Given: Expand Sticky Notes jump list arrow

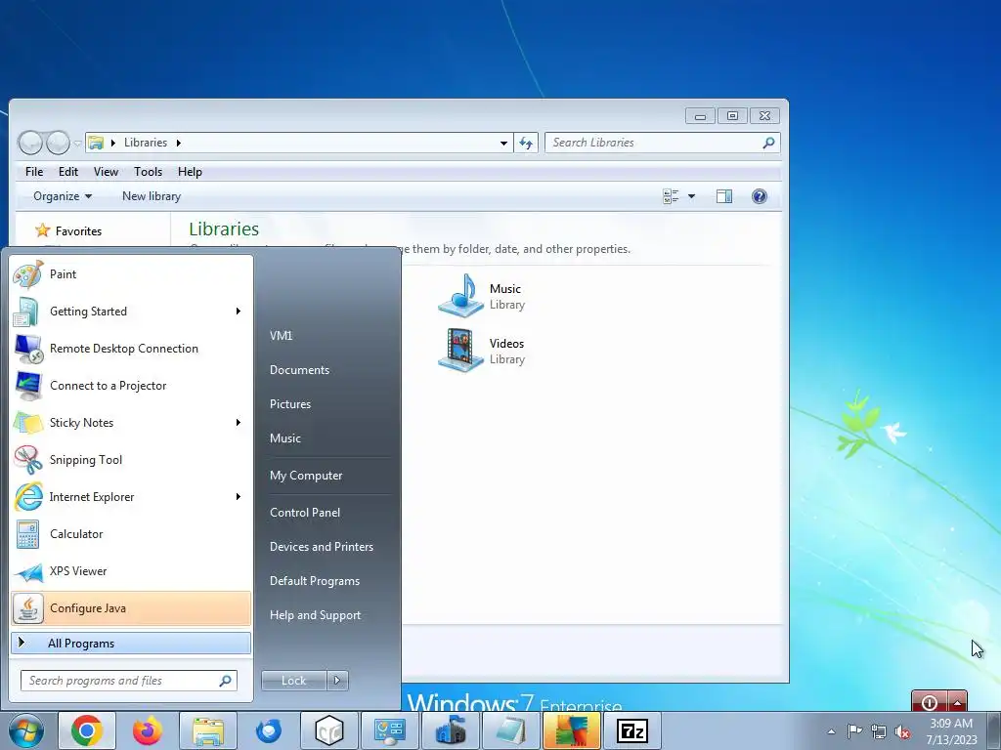Looking at the screenshot, I should click(239, 422).
